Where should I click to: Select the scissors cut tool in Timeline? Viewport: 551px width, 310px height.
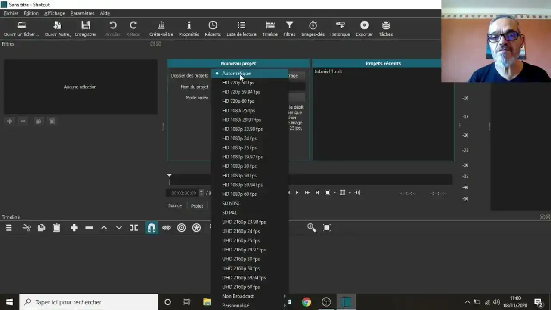(27, 228)
